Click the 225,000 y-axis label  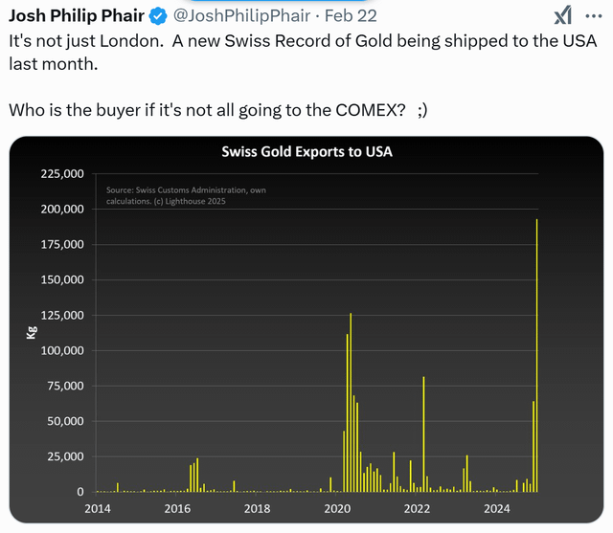point(62,174)
